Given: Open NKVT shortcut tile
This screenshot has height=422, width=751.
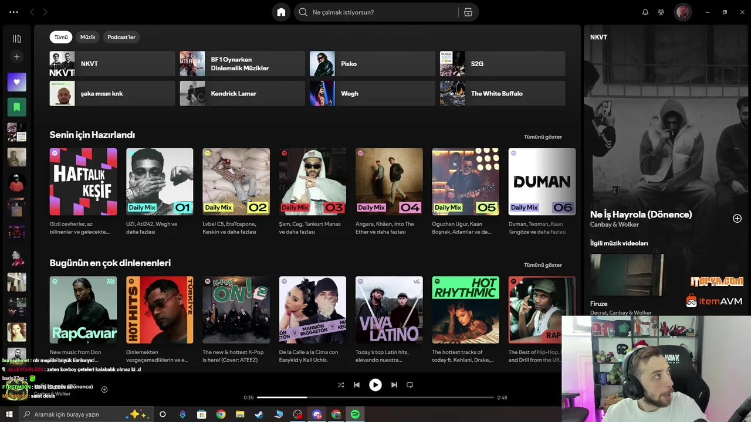Looking at the screenshot, I should pyautogui.click(x=112, y=64).
